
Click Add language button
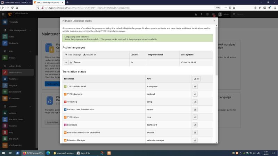pyautogui.click(x=73, y=55)
